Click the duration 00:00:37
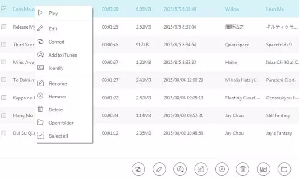 pos(110,62)
